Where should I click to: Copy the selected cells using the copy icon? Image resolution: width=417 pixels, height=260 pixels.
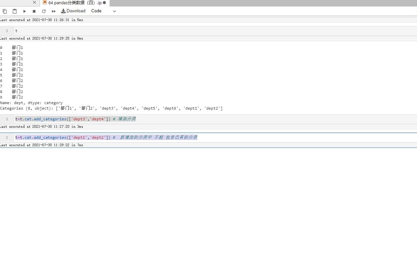pos(5,11)
